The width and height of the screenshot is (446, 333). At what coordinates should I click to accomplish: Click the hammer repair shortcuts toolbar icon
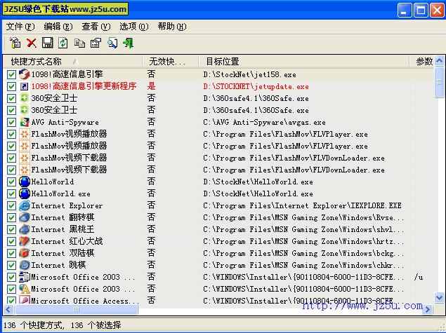coord(15,43)
